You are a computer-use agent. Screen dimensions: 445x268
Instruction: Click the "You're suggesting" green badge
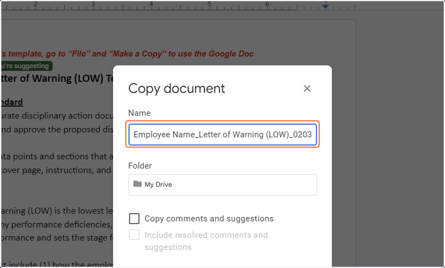(x=26, y=66)
